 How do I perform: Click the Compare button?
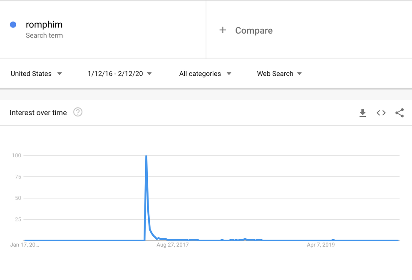(x=253, y=30)
